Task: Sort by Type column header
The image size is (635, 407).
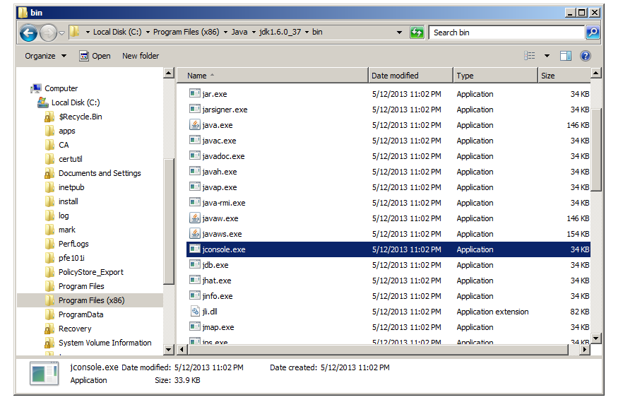Action: pyautogui.click(x=495, y=76)
